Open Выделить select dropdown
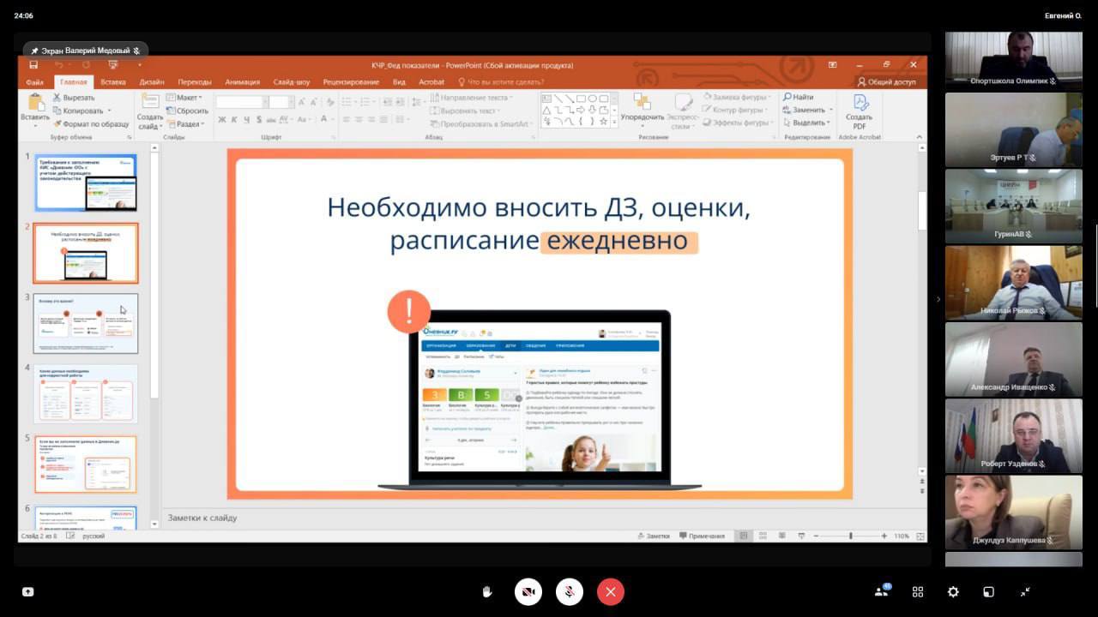Image resolution: width=1098 pixels, height=617 pixels. pyautogui.click(x=806, y=123)
